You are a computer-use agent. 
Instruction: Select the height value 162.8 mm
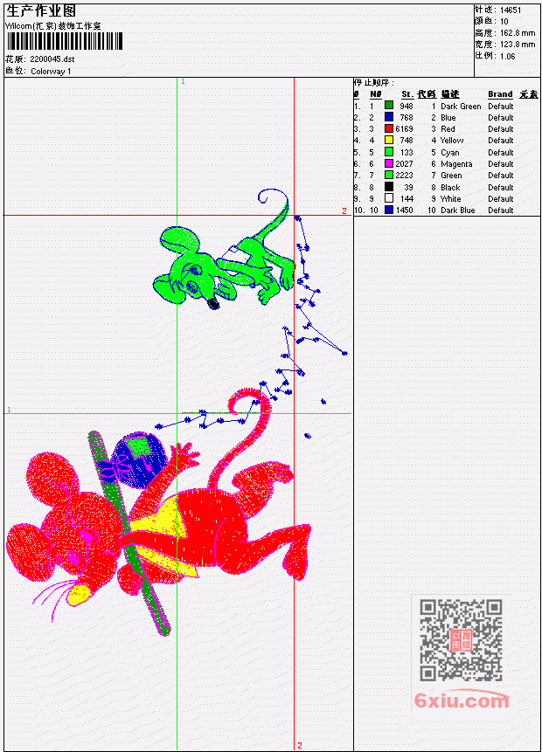(518, 33)
